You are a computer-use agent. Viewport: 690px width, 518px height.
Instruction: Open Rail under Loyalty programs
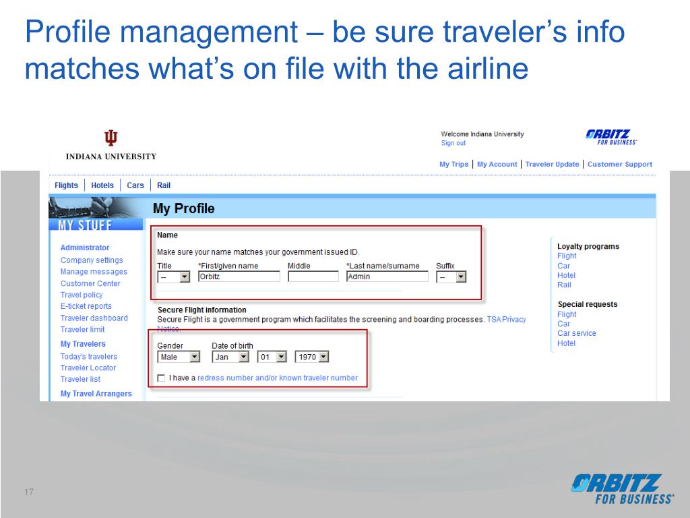click(564, 285)
